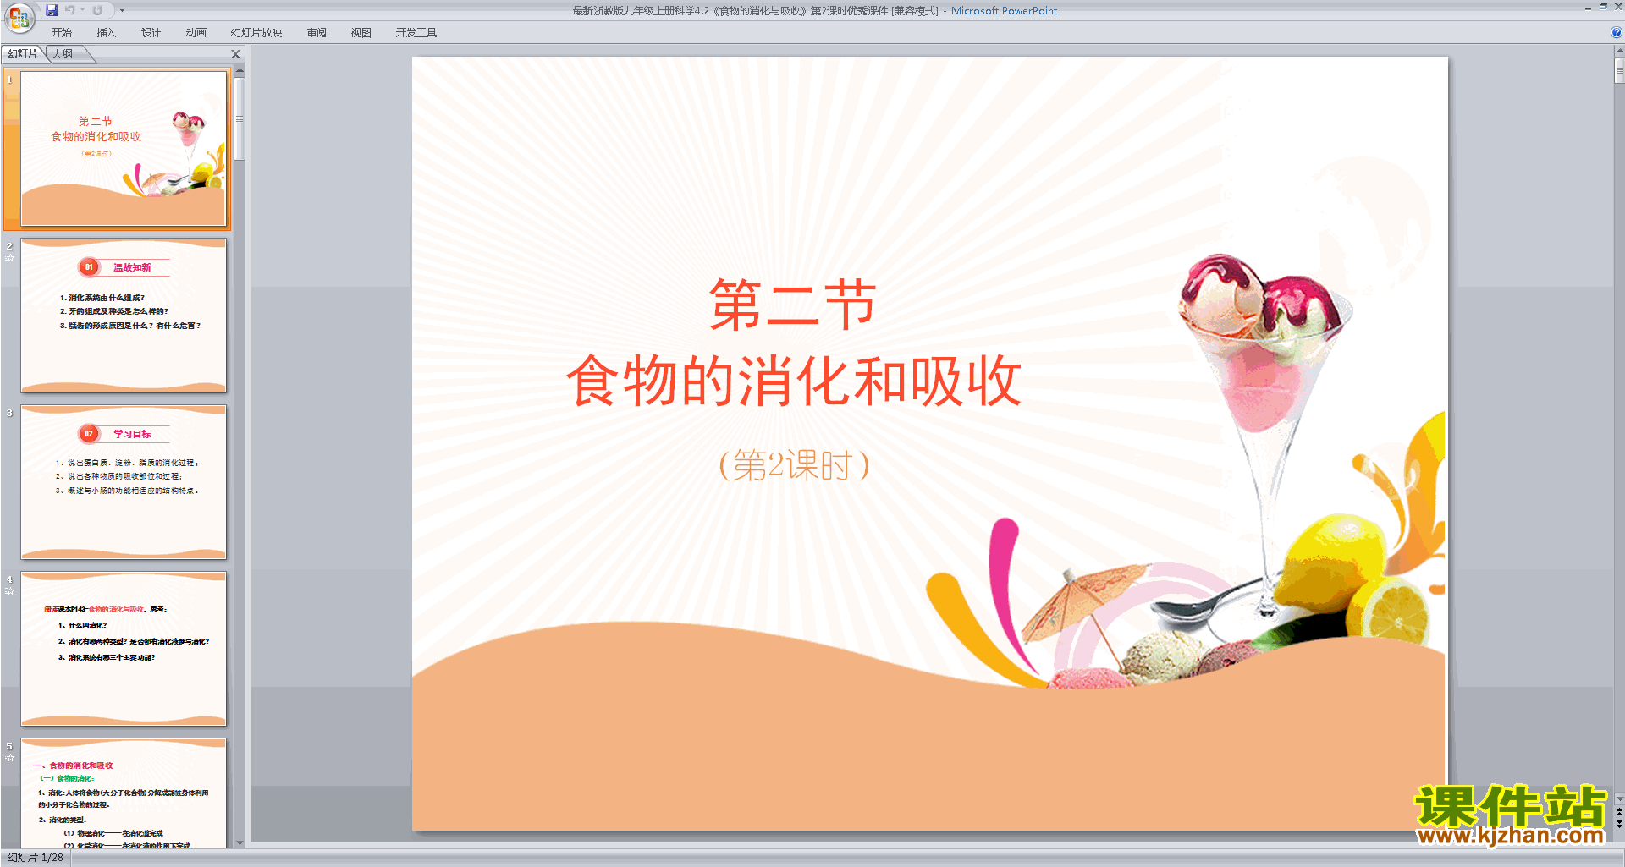This screenshot has height=867, width=1625.
Task: Select slide 1 thumbnail 第二节
Action: point(124,148)
